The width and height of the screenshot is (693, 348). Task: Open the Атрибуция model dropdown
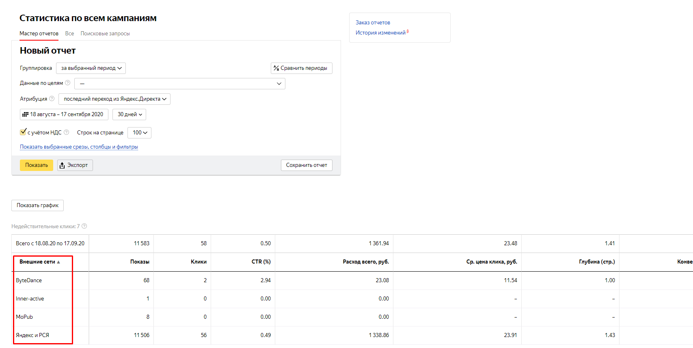click(114, 99)
